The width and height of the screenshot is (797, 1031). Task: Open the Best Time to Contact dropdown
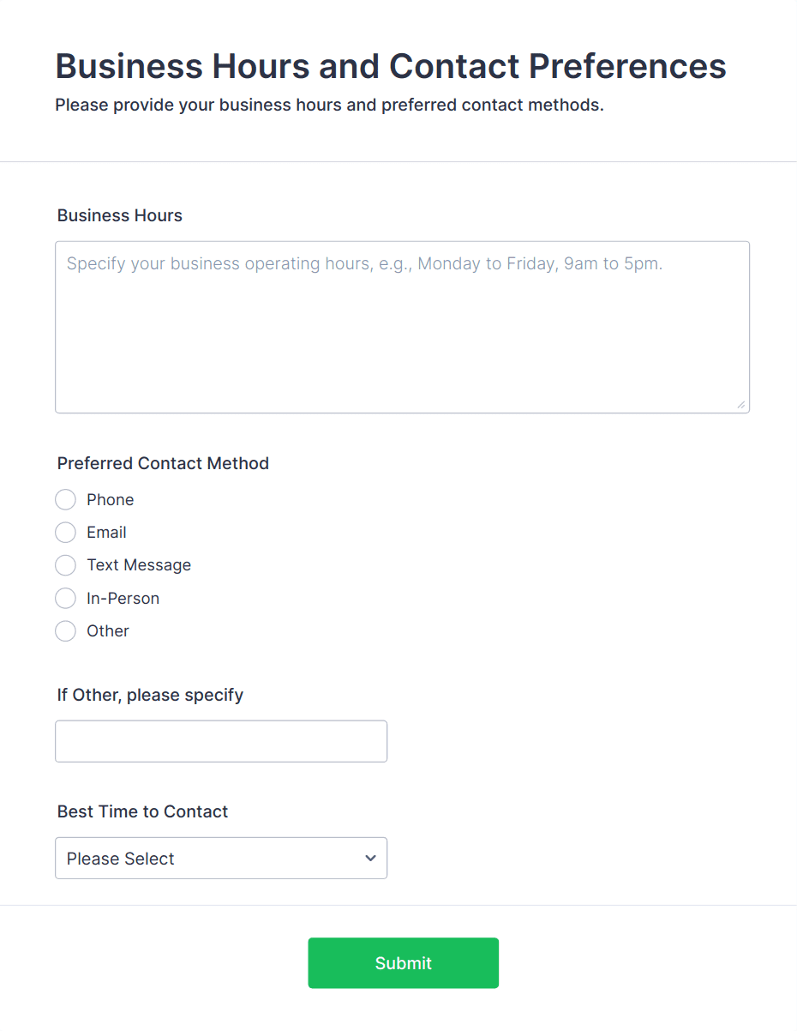click(221, 859)
